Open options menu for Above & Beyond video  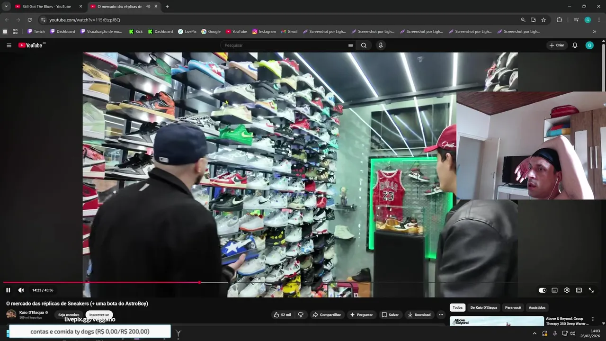coord(592,319)
